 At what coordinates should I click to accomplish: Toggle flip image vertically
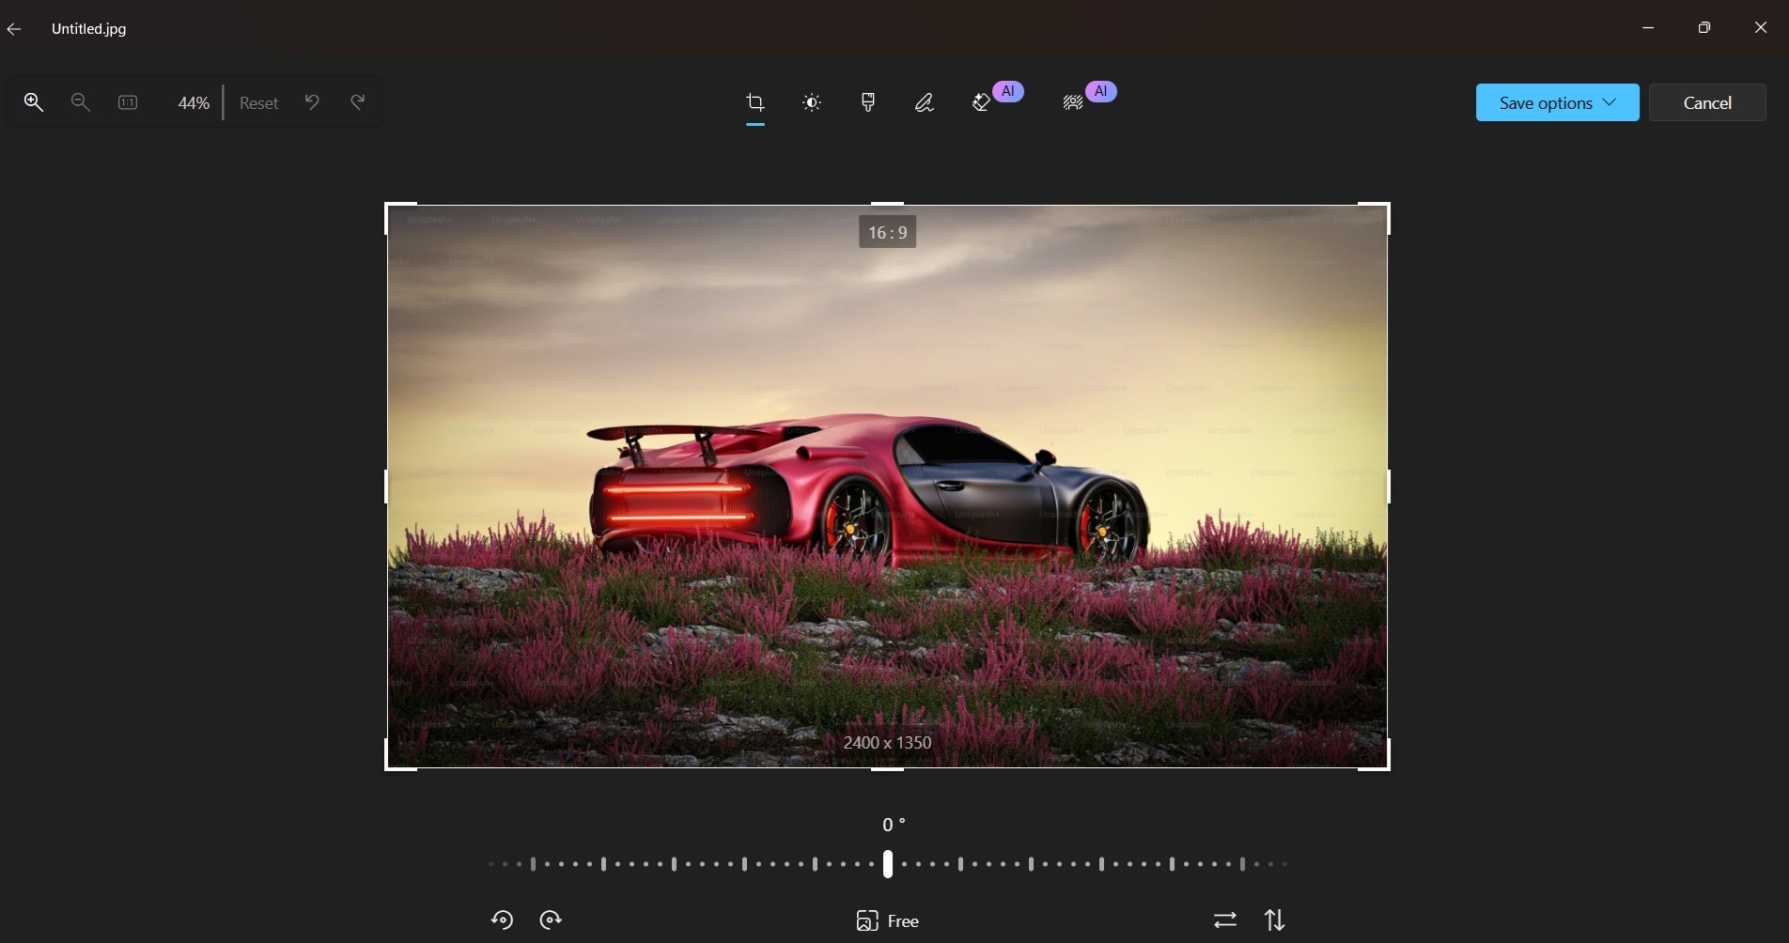click(x=1273, y=920)
